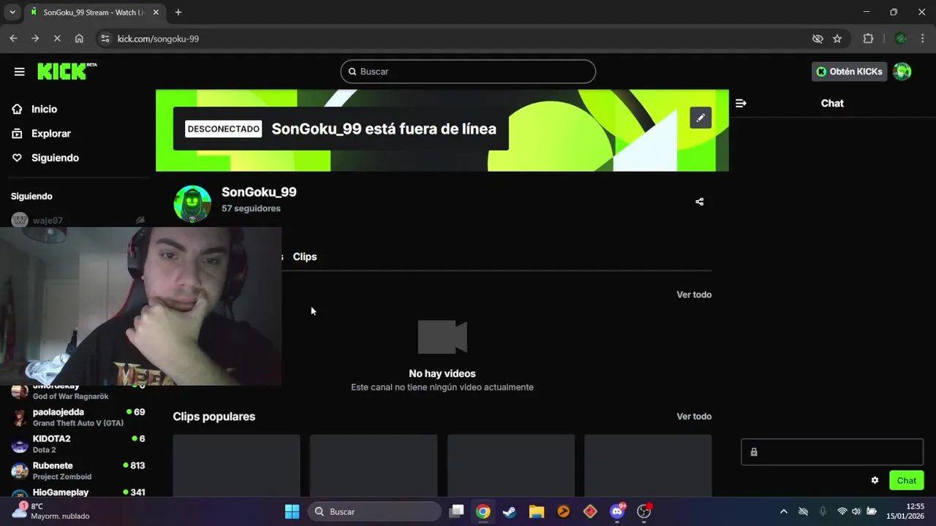
Task: Bookmark this page with star icon
Action: pos(837,39)
